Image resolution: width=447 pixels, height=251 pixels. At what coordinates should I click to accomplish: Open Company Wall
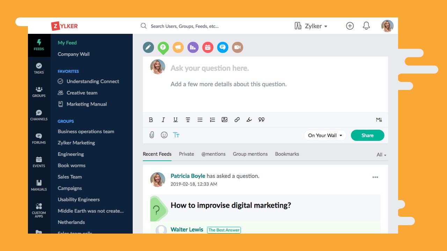[x=74, y=54]
